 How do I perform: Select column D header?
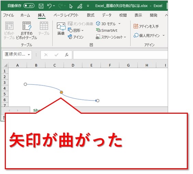73,65
